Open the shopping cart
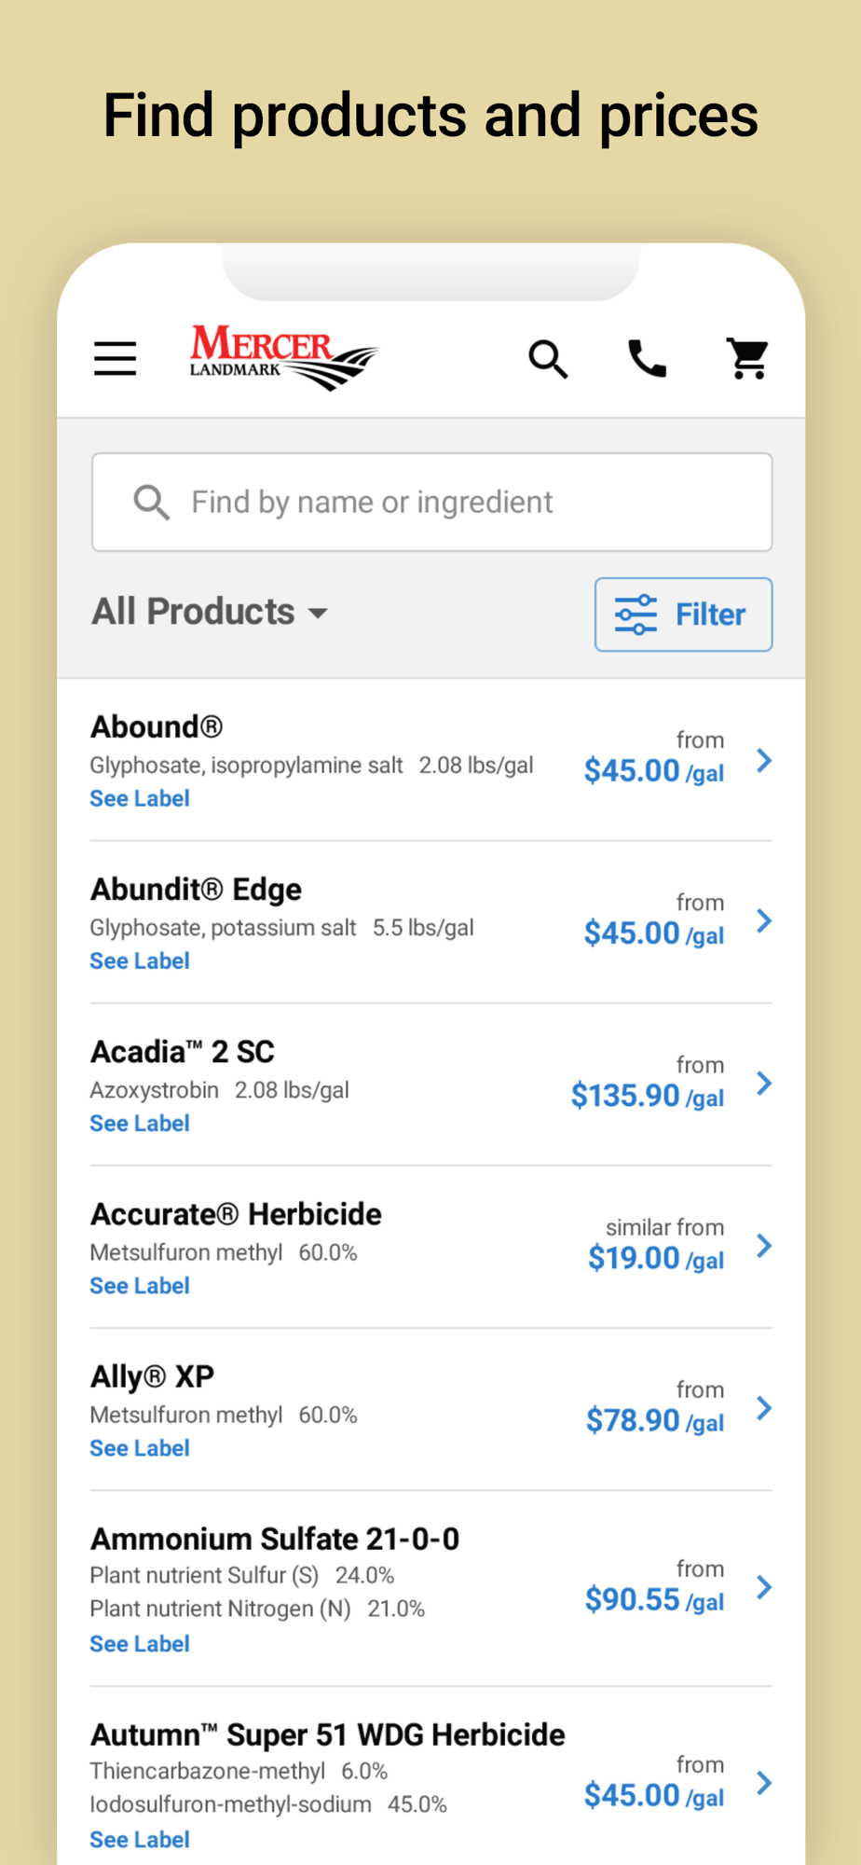 point(747,358)
